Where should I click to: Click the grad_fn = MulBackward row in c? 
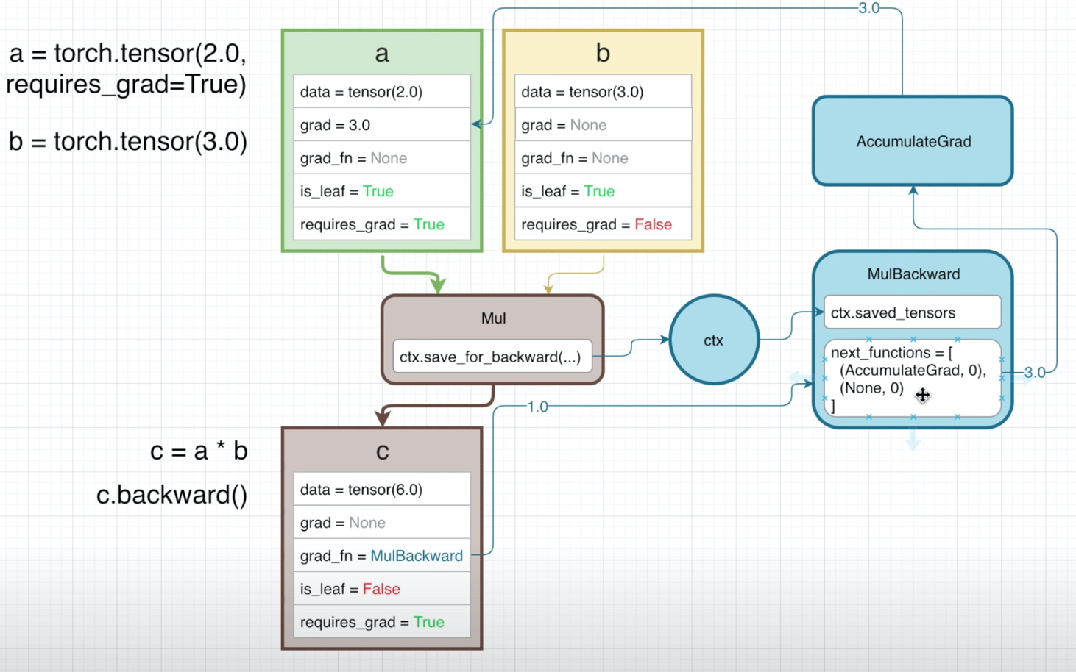click(381, 556)
